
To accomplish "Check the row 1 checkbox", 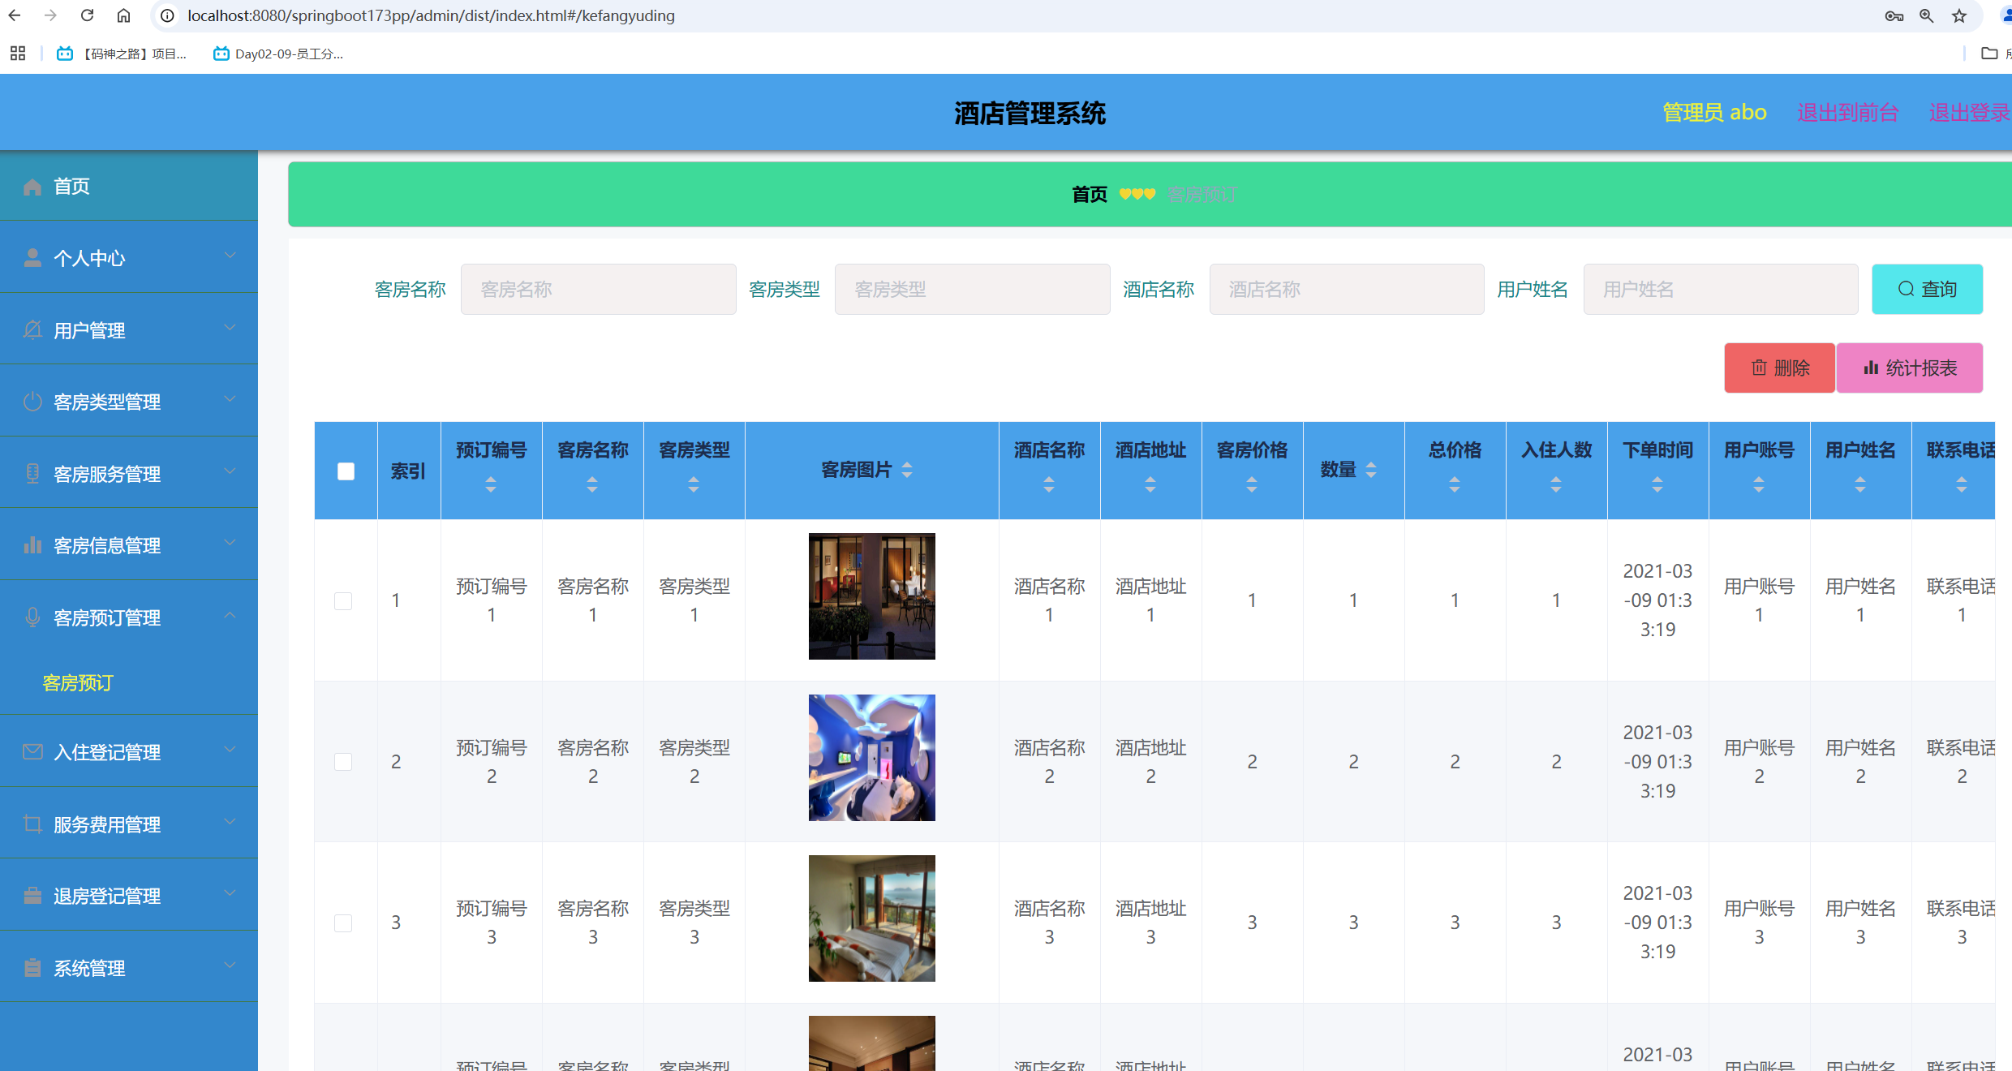I will click(x=343, y=600).
